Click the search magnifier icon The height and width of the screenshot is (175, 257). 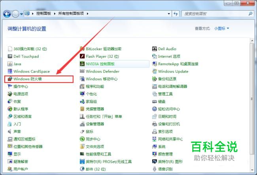tap(250, 14)
